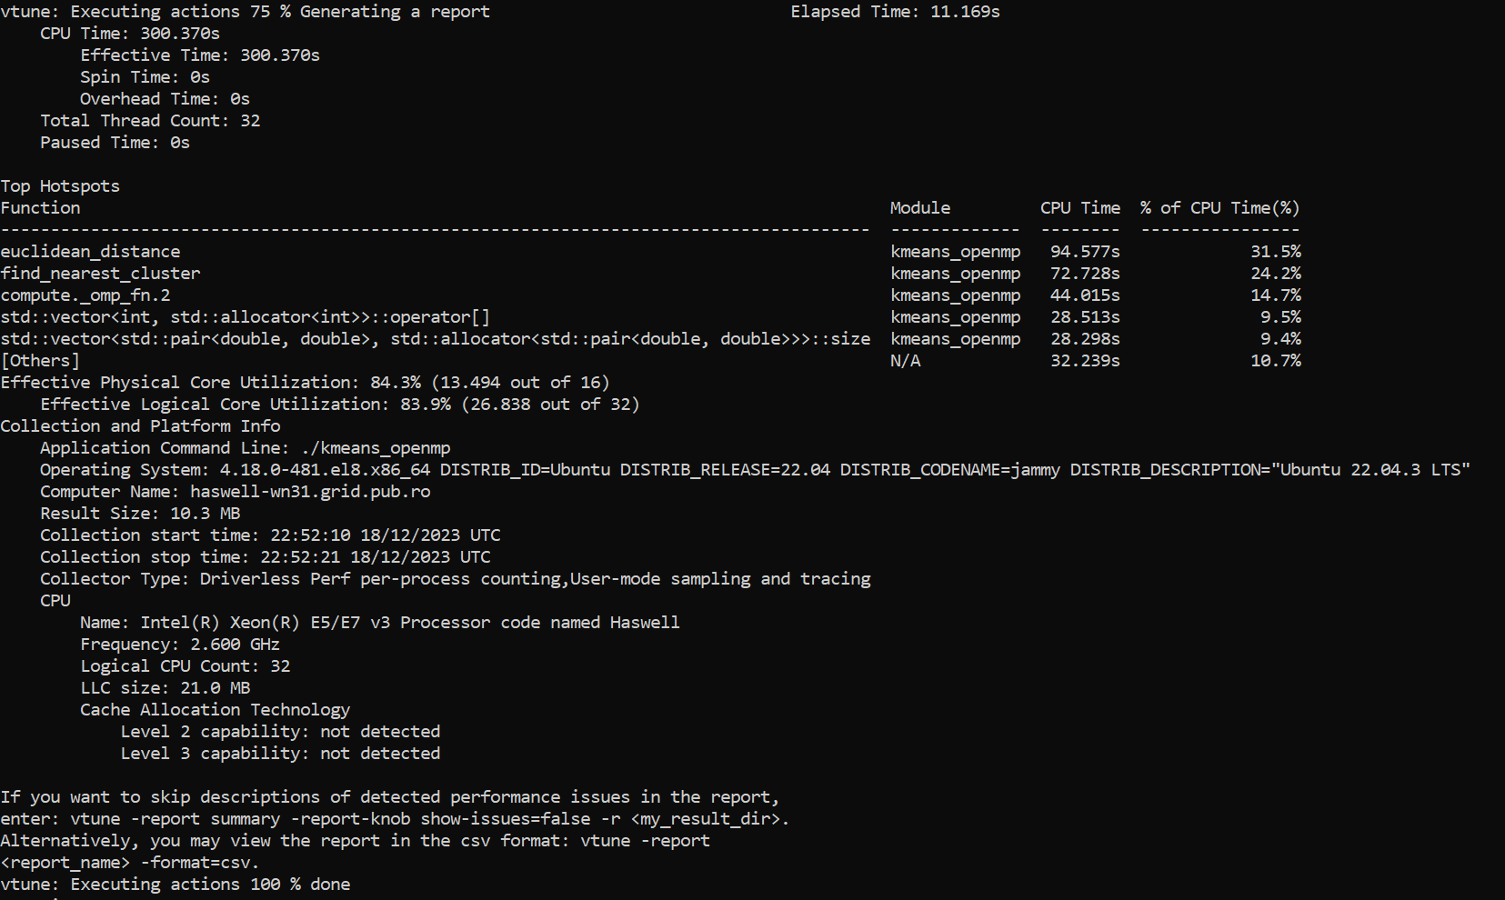Click the [Others] hotspot row label

[40, 361]
